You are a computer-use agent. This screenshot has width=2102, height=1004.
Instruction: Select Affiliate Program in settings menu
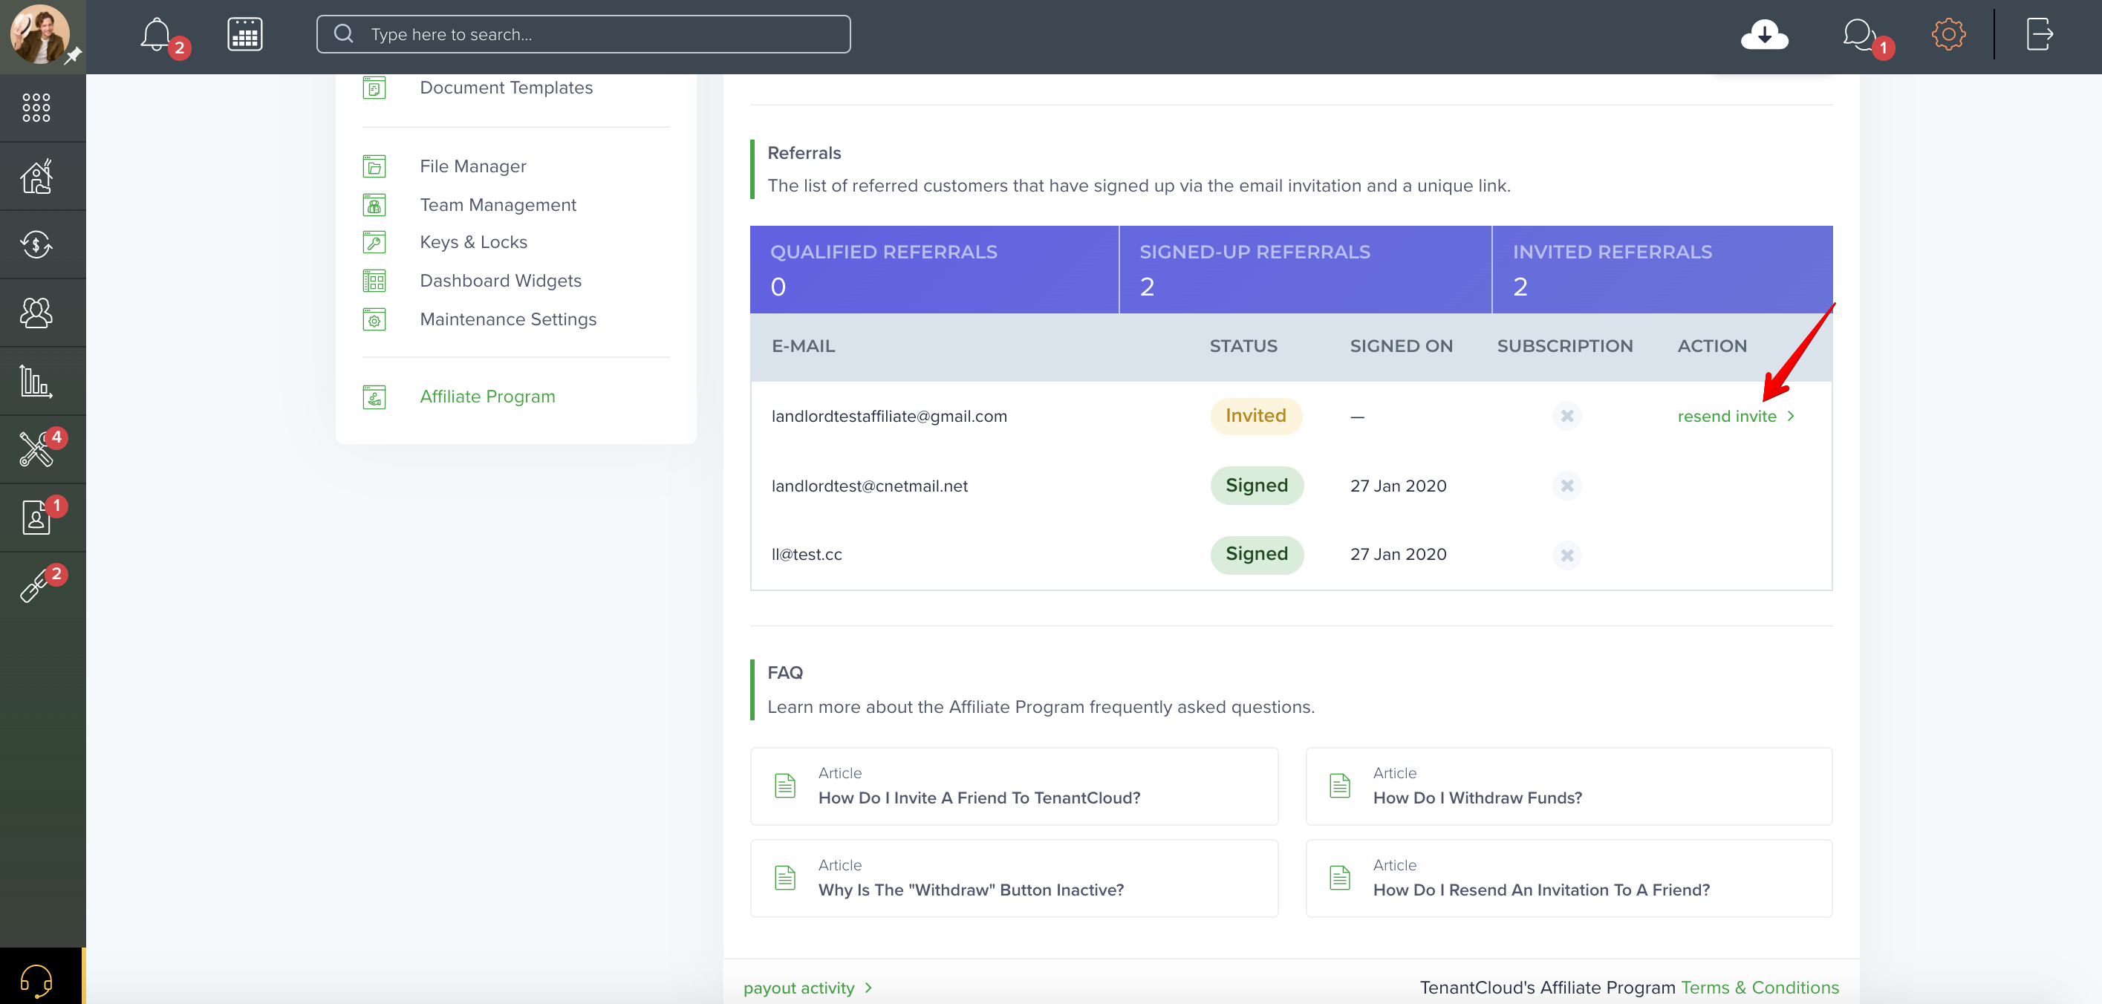487,397
